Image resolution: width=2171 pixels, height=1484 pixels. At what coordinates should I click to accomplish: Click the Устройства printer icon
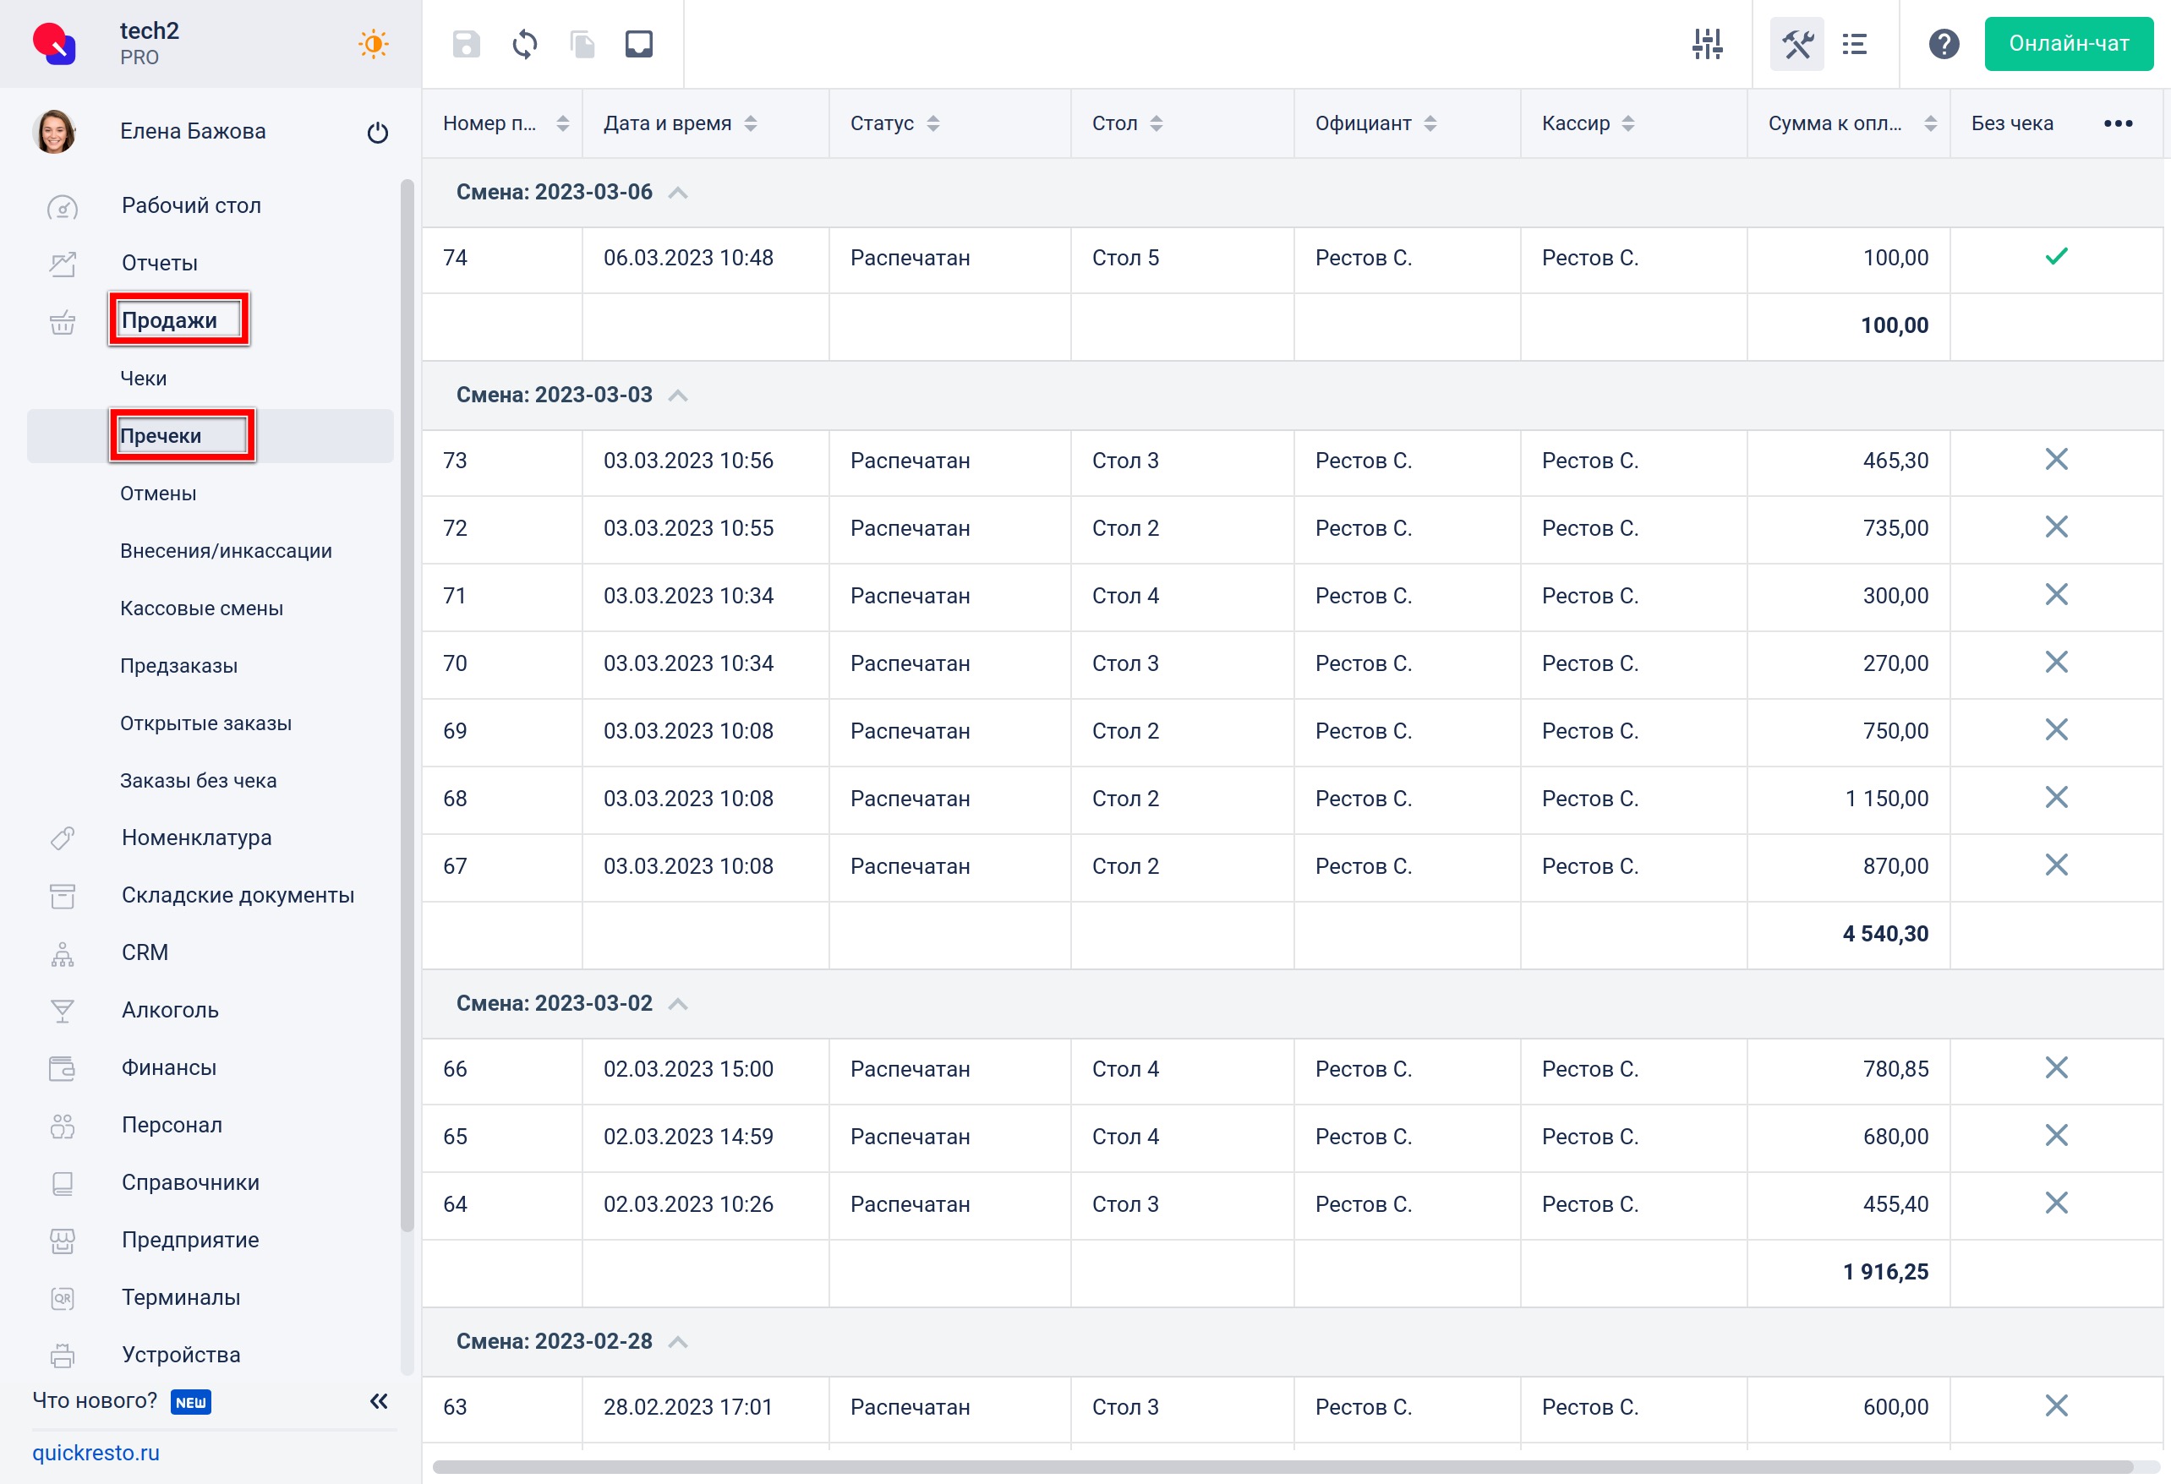[63, 1355]
